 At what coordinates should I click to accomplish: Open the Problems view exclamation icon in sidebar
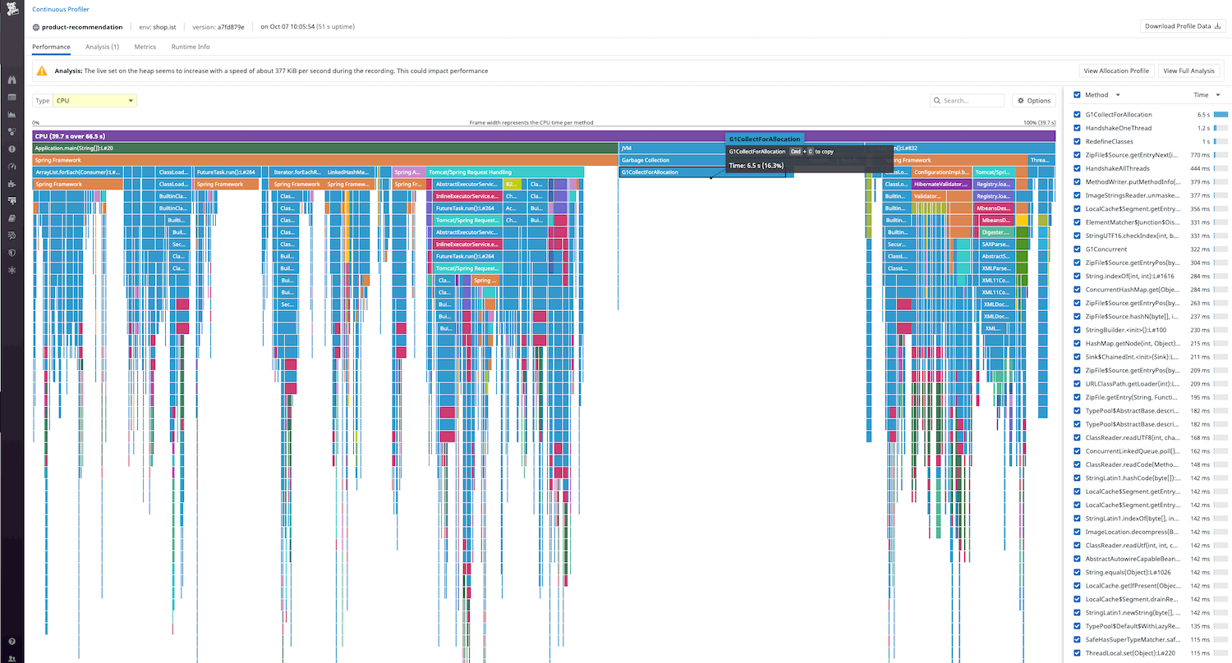pyautogui.click(x=11, y=148)
